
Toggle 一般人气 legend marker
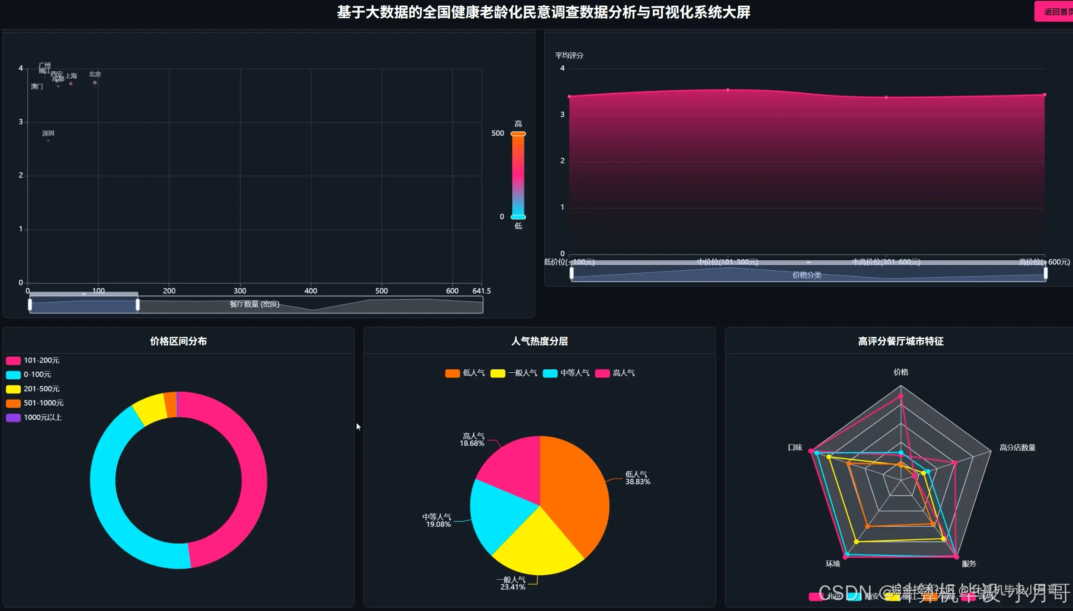(498, 373)
